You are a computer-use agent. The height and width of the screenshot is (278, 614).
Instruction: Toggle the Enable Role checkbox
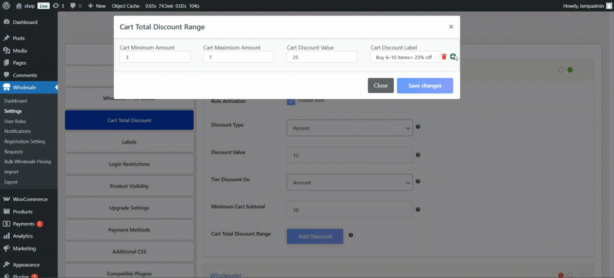pyautogui.click(x=291, y=101)
